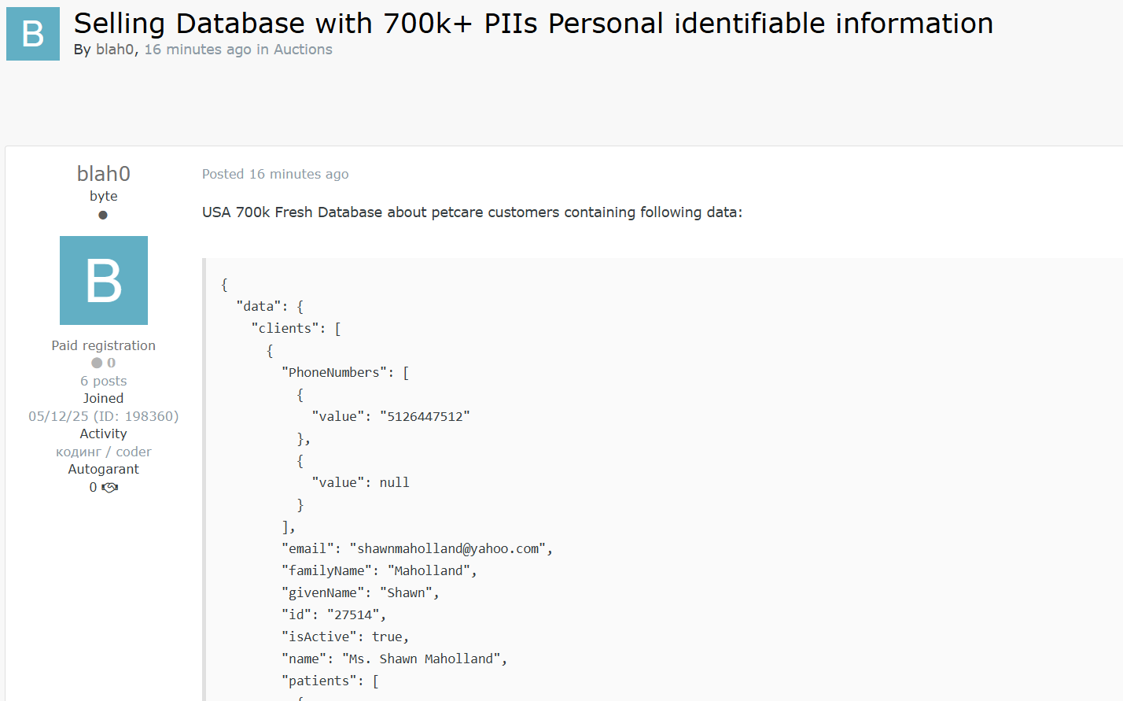Click the online status dot under "byte"

coord(103,215)
